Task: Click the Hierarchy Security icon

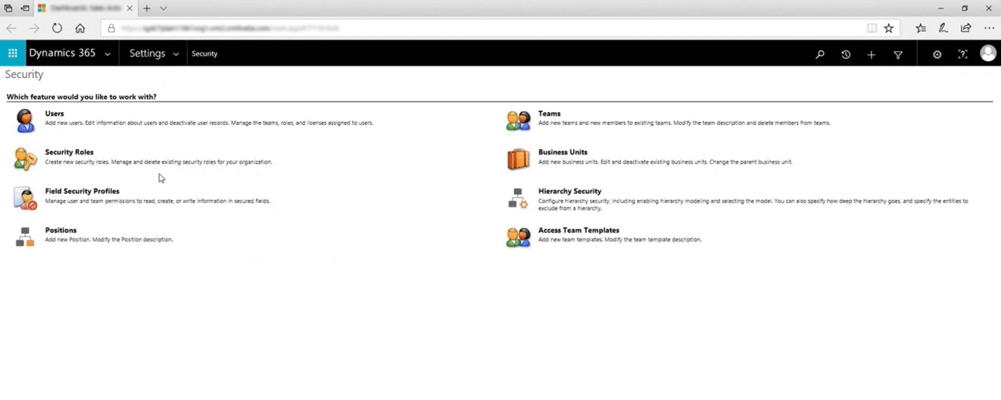Action: (518, 199)
